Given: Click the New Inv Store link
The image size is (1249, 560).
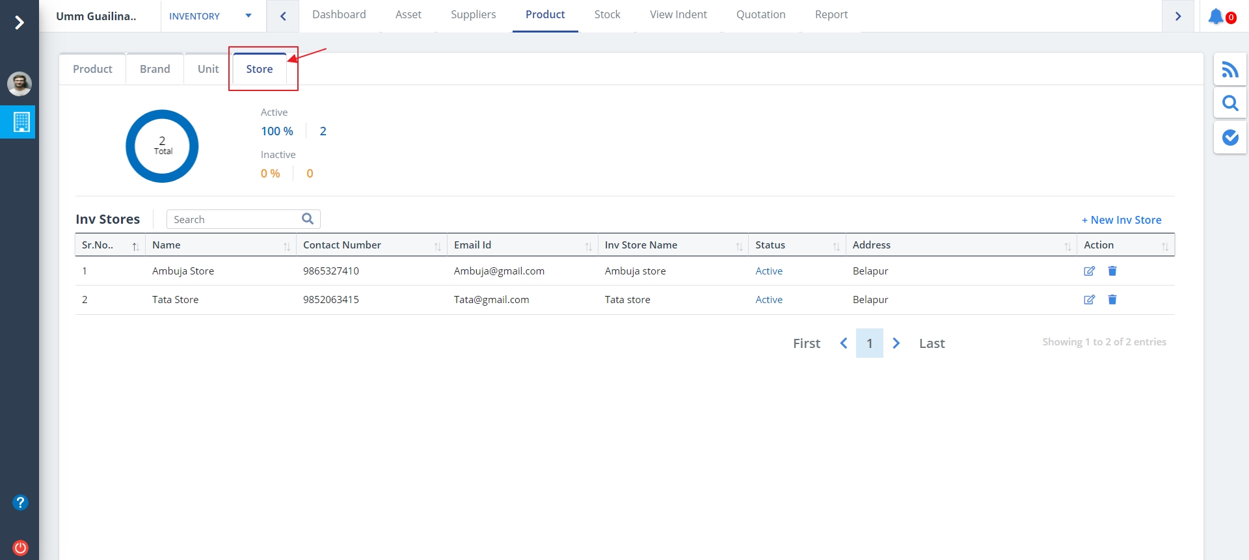Looking at the screenshot, I should tap(1121, 220).
